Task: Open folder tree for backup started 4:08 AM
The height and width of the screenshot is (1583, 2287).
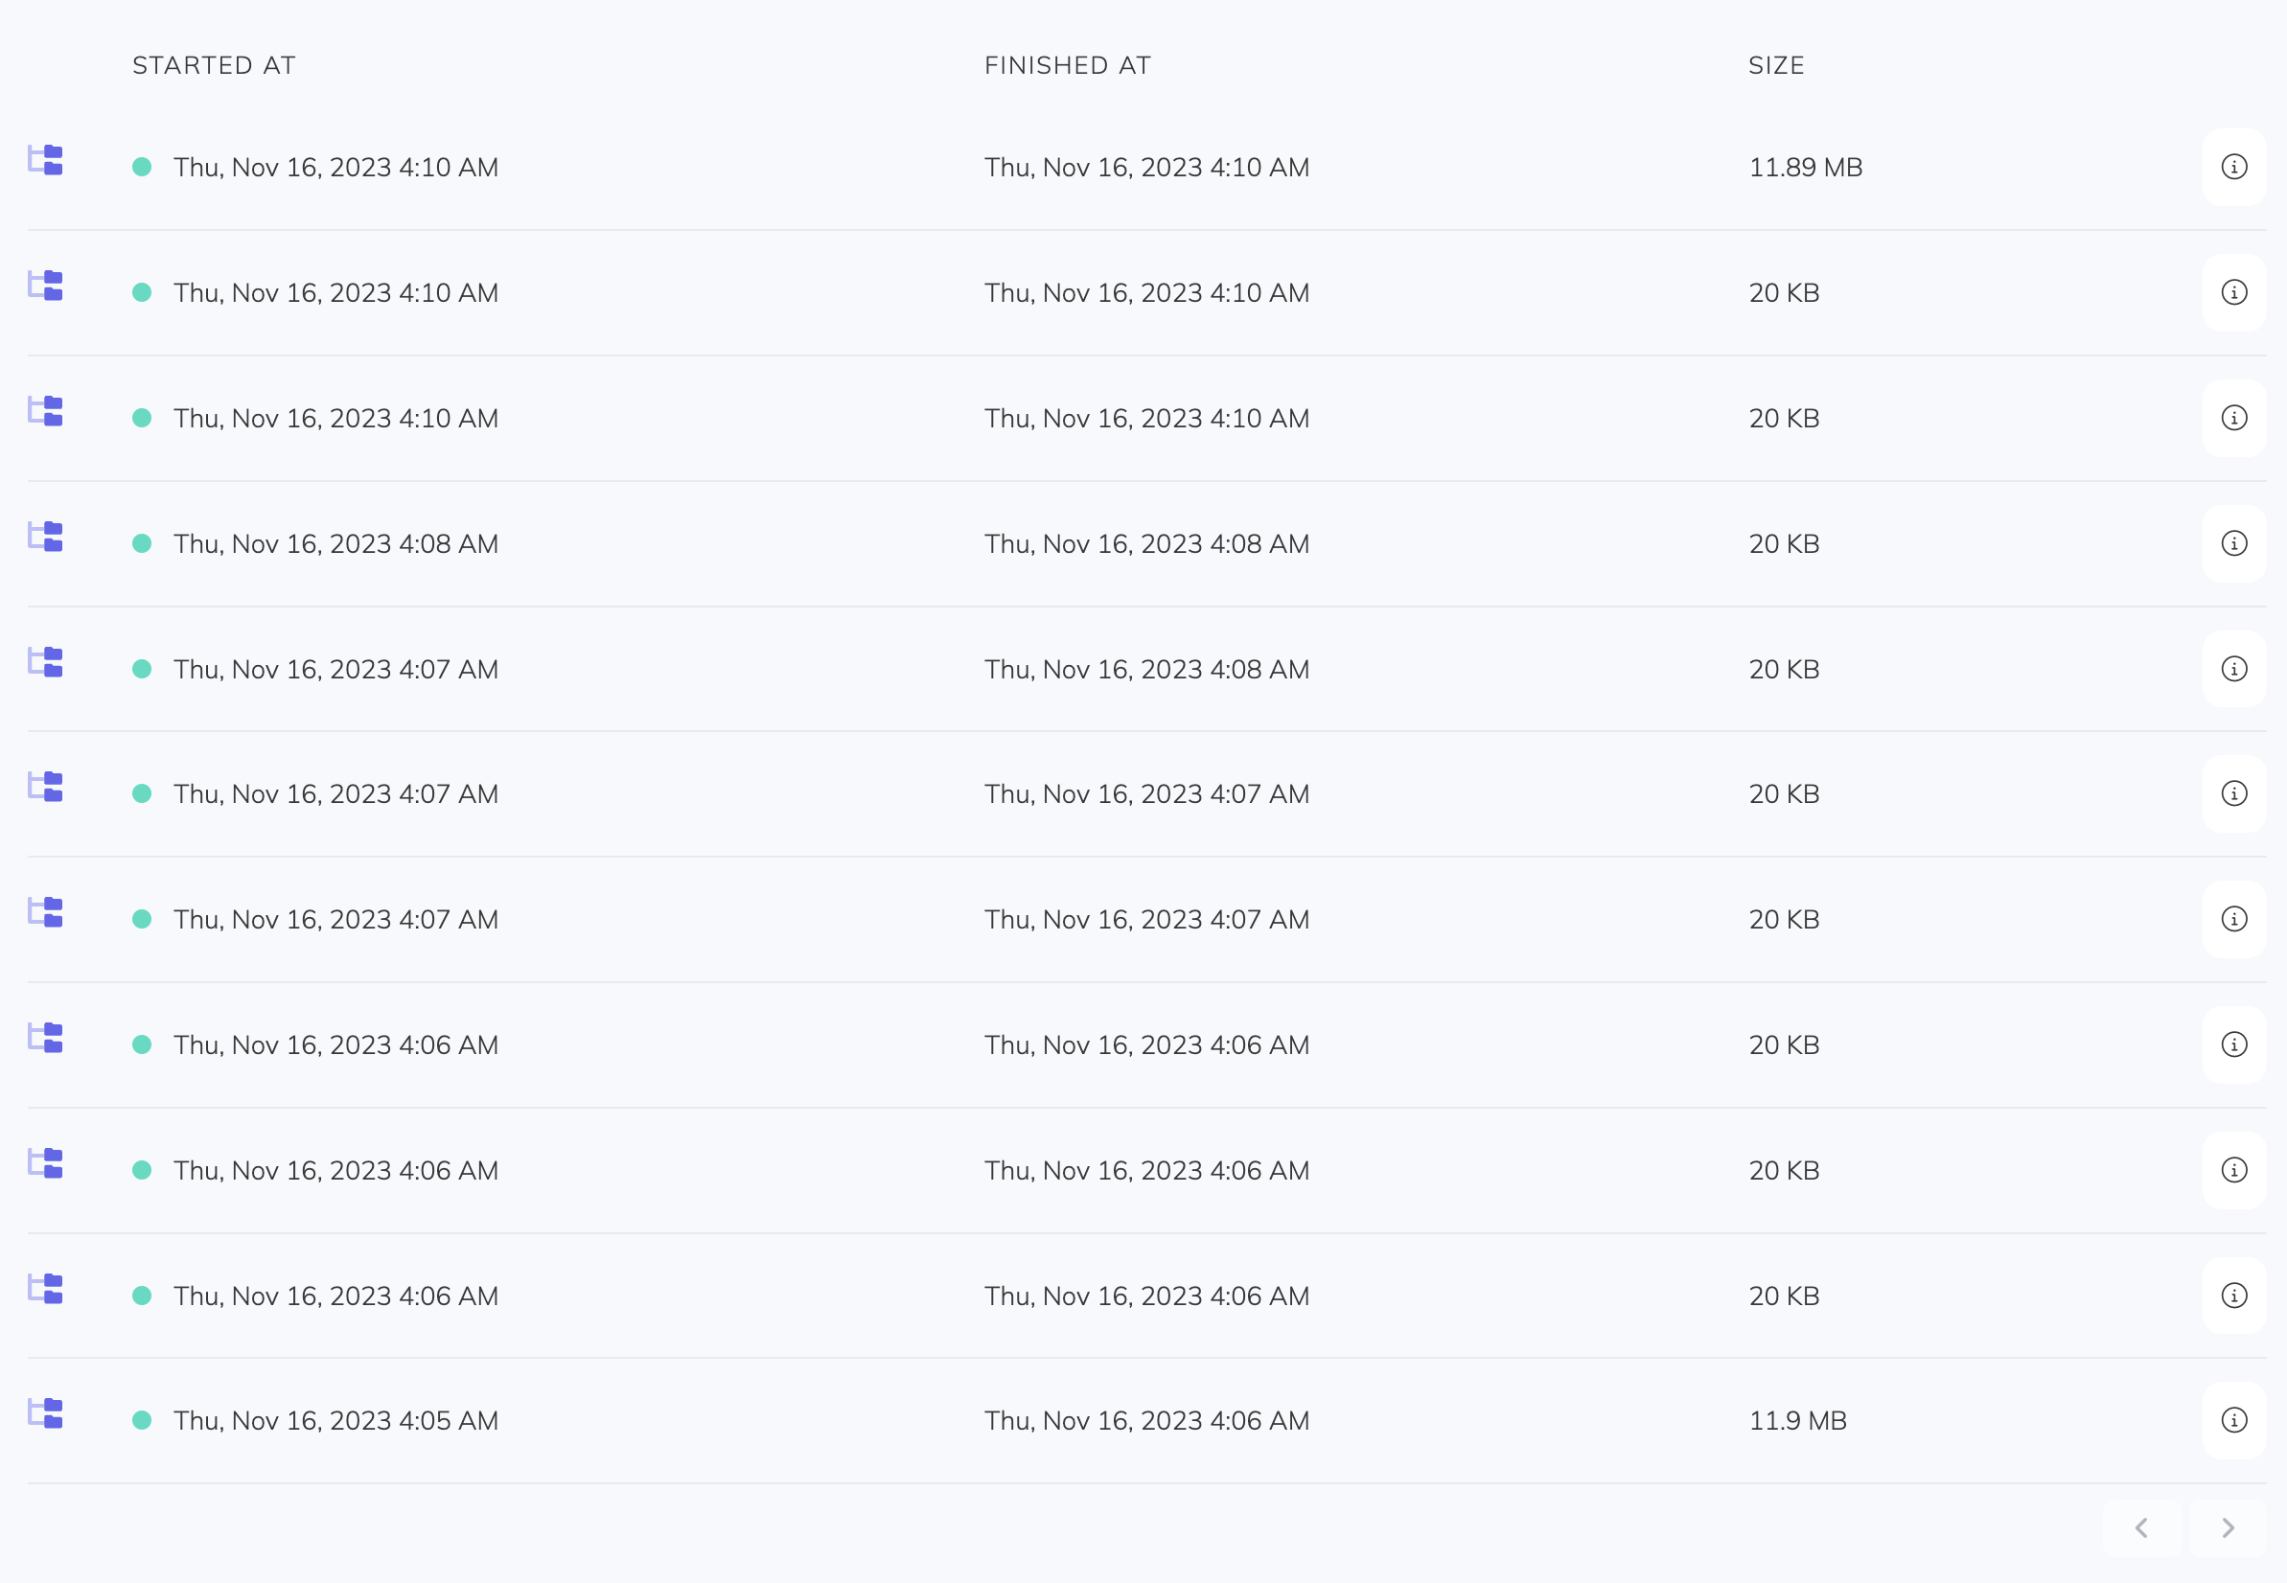Action: coord(46,537)
